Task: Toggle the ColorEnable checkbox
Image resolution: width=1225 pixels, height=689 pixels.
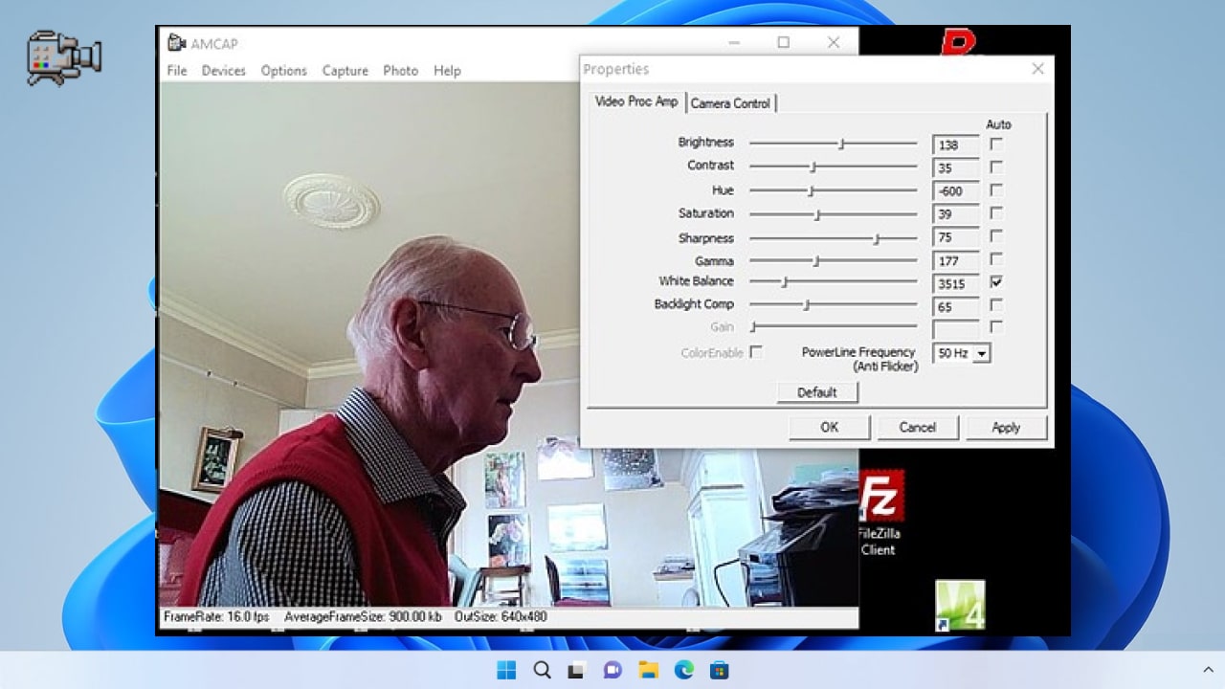Action: tap(756, 352)
